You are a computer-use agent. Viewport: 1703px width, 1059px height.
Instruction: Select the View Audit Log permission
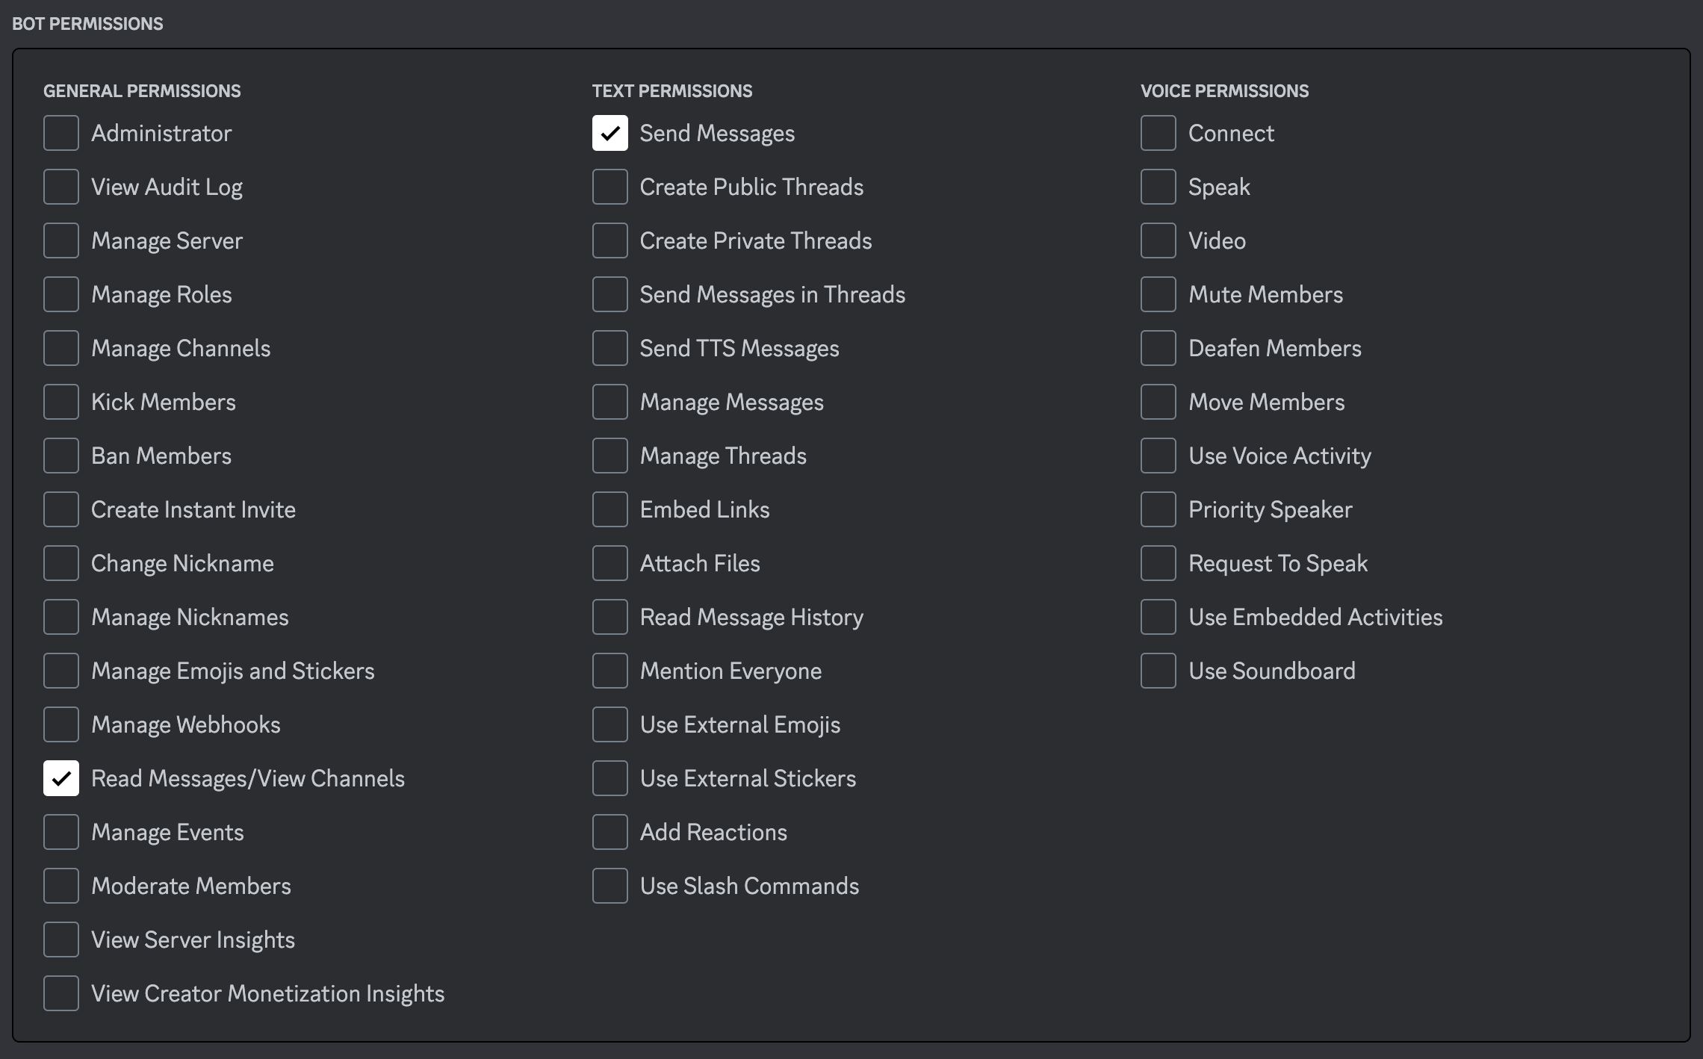click(61, 187)
